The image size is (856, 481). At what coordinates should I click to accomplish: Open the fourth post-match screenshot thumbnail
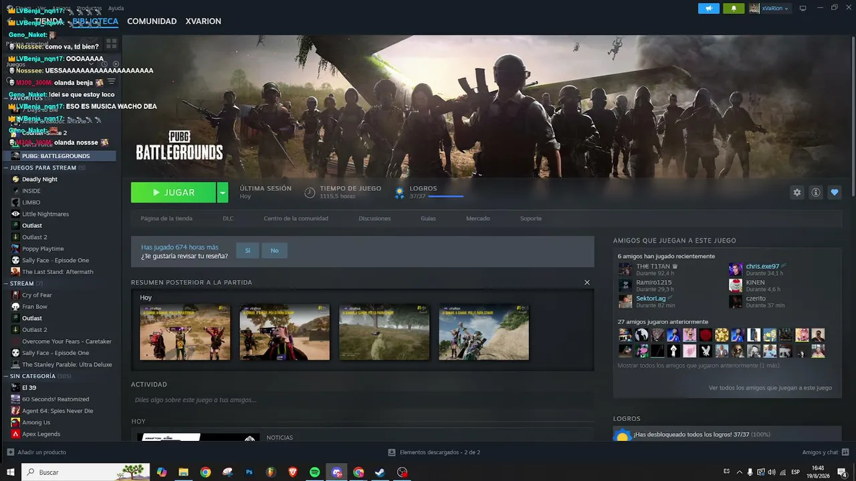484,333
